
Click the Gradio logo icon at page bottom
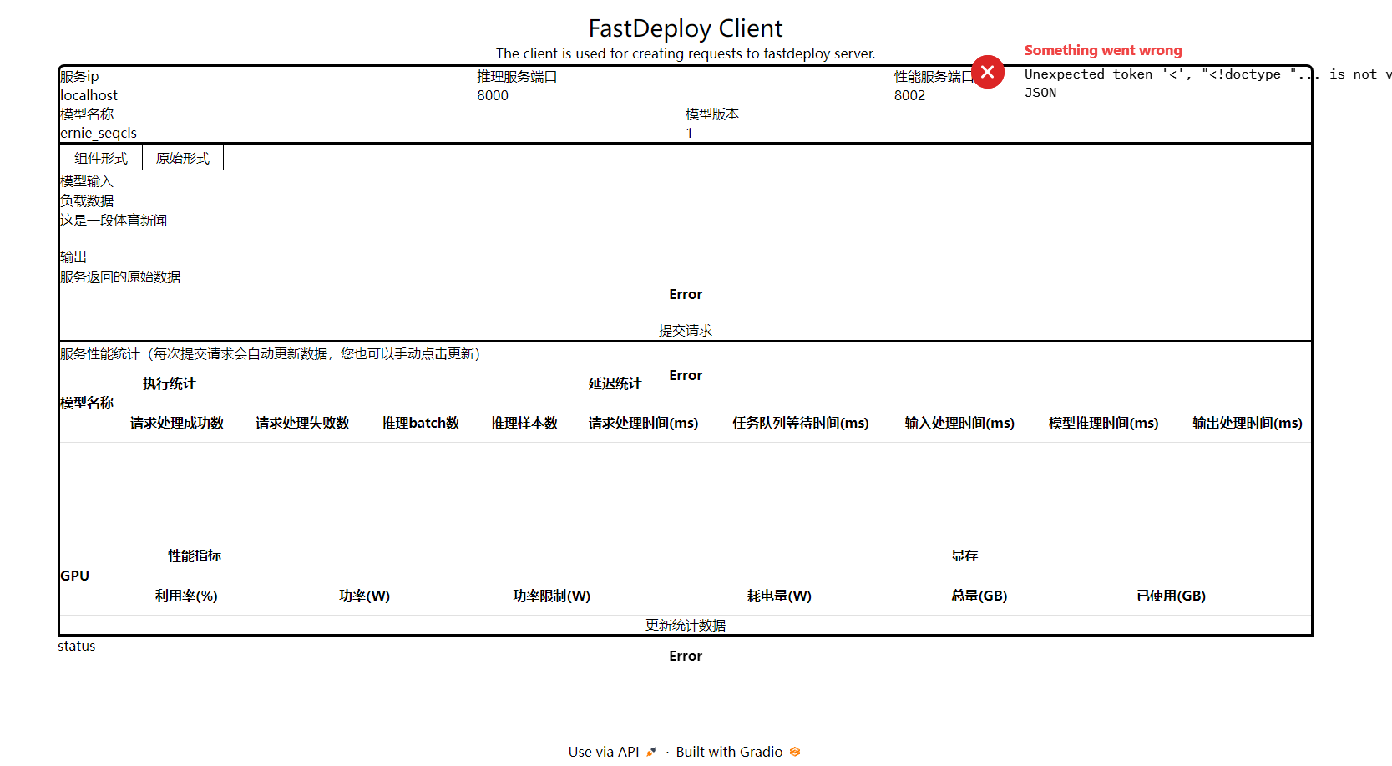pyautogui.click(x=794, y=752)
